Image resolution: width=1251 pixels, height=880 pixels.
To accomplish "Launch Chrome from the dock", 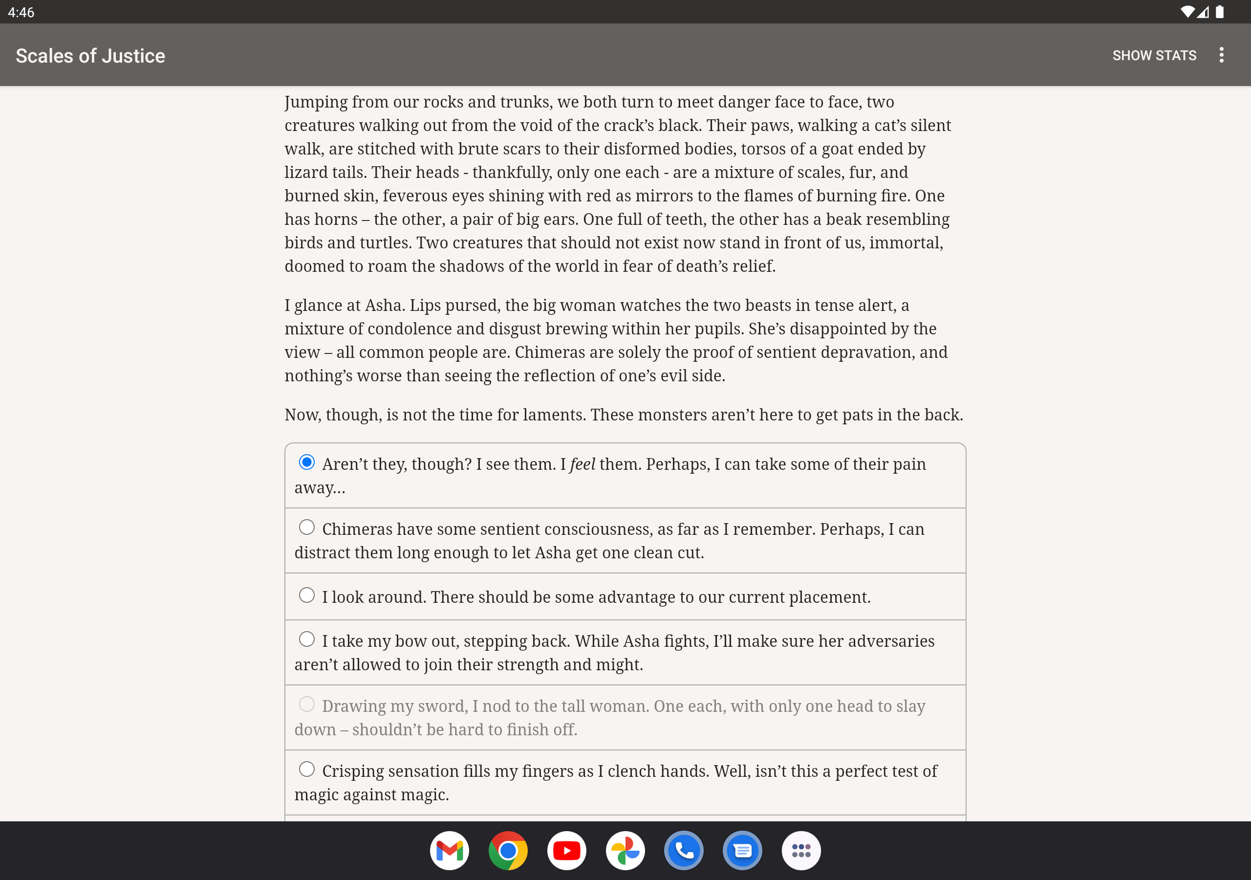I will (x=508, y=851).
